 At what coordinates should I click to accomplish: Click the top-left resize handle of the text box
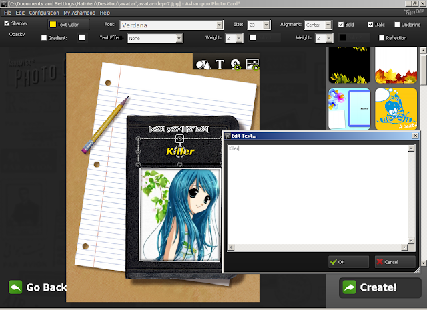tap(138, 138)
